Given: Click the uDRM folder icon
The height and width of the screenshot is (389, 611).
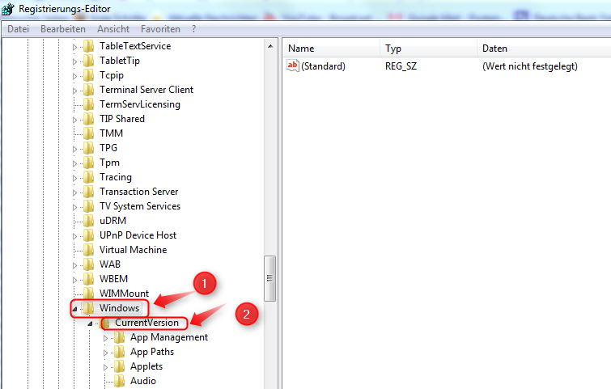Looking at the screenshot, I should click(88, 221).
